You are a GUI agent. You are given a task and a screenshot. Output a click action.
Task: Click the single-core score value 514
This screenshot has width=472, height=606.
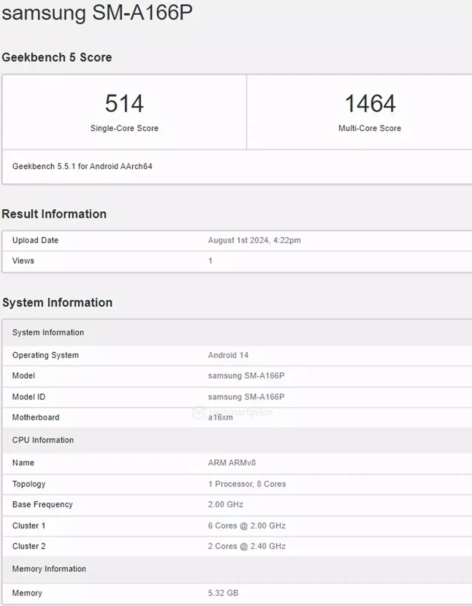pos(124,103)
